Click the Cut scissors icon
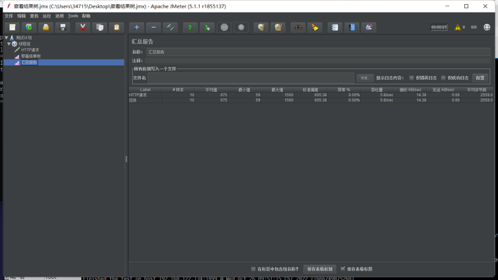Screen dimensions: 498x280 [x=82, y=27]
